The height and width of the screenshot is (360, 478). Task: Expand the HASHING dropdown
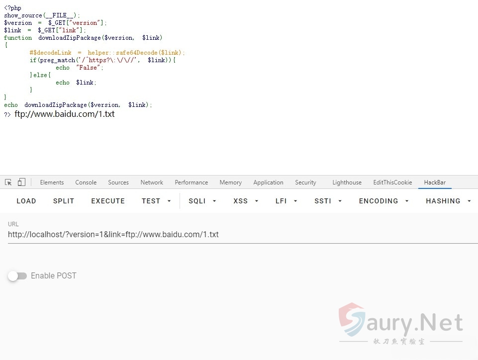(x=448, y=201)
